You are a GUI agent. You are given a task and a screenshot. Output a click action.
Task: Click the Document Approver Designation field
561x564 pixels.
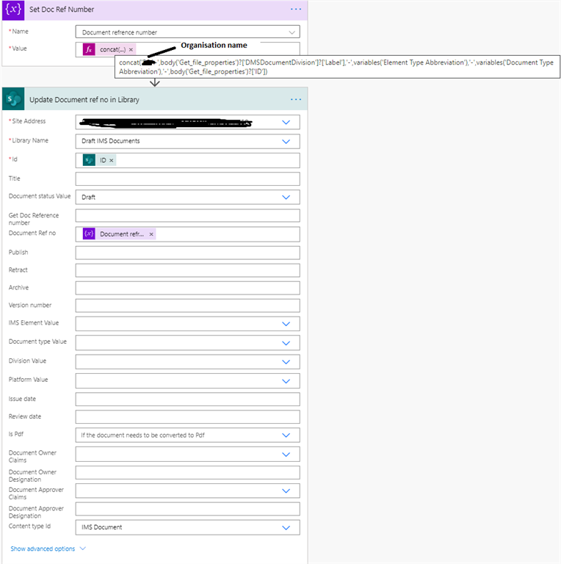[x=188, y=509]
